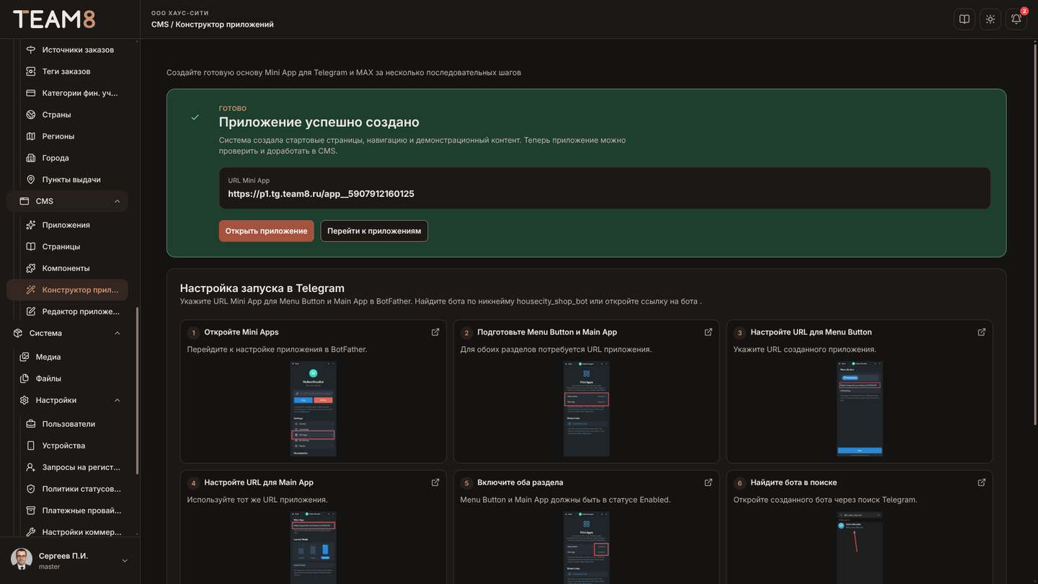
Task: Click sidebar vertical scrollbar
Action: click(137, 390)
